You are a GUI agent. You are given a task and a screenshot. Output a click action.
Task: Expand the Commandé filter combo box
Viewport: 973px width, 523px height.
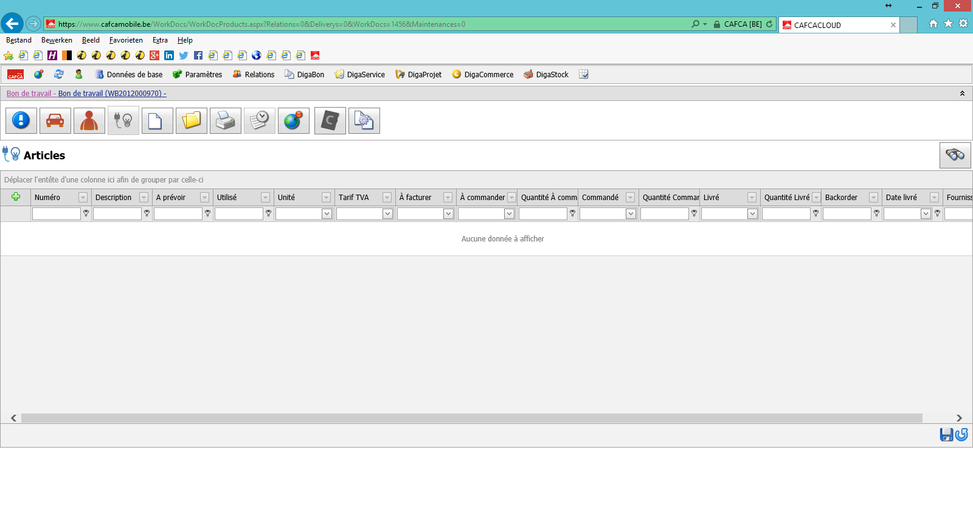click(631, 213)
